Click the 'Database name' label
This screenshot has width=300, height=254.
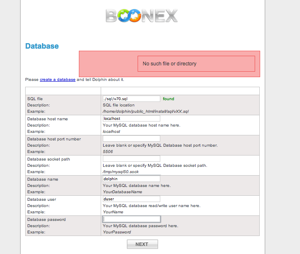click(x=43, y=179)
